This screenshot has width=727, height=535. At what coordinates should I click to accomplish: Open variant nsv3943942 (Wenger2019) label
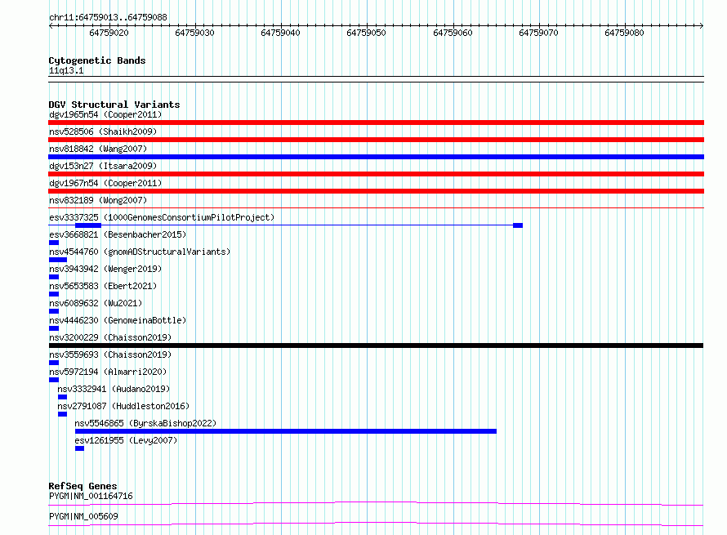(105, 269)
